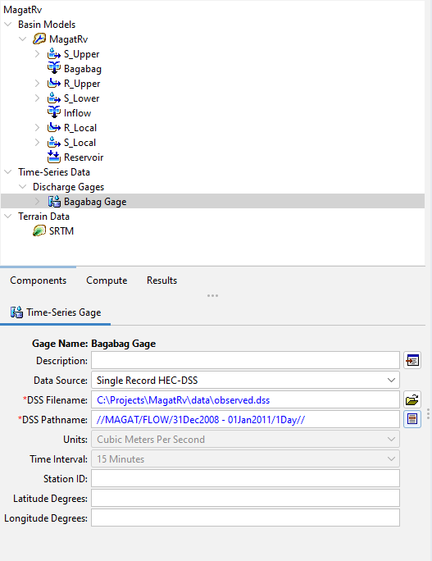Click the Station ID input field

click(245, 478)
